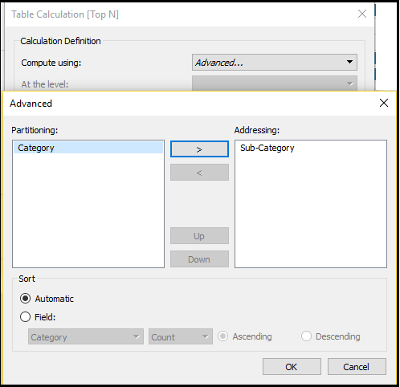Select Sub-Category in the Addressing list
The width and height of the screenshot is (400, 387).
click(x=267, y=148)
